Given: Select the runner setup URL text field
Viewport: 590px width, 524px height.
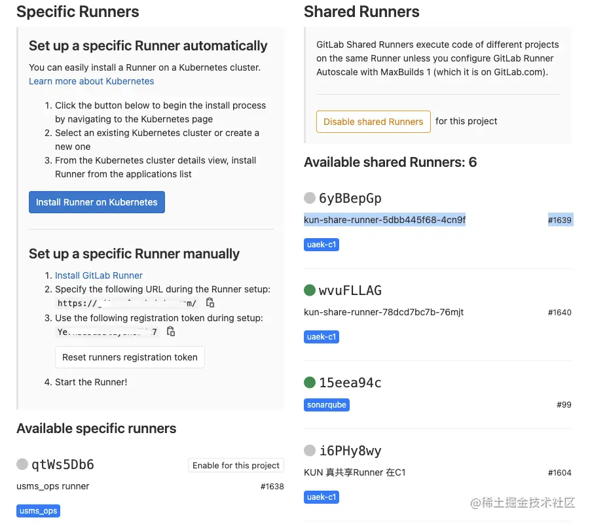Looking at the screenshot, I should click(127, 303).
